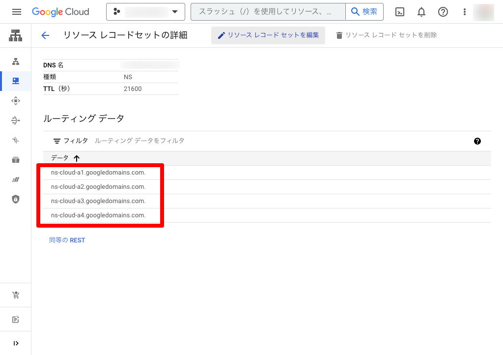
Task: Open the three-dot overflow menu
Action: [x=464, y=12]
